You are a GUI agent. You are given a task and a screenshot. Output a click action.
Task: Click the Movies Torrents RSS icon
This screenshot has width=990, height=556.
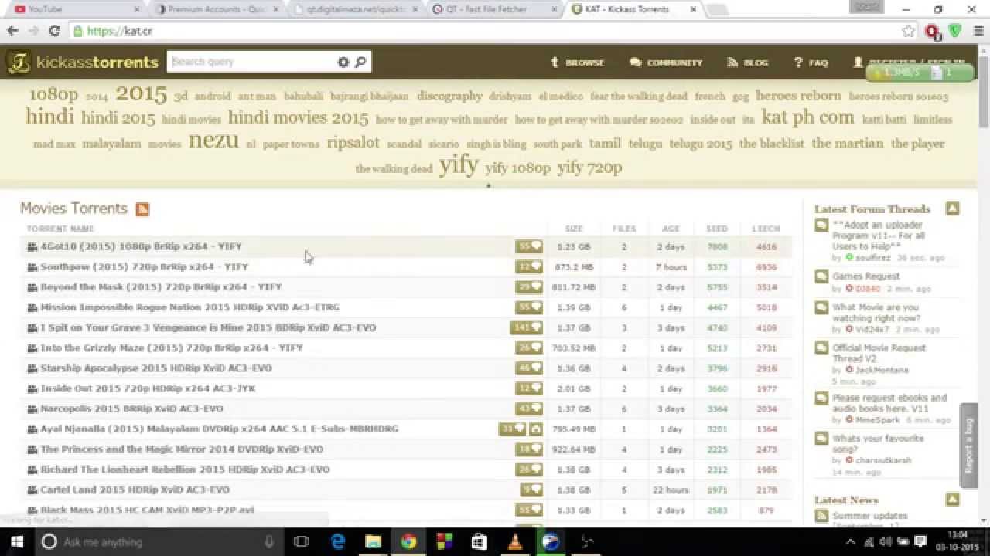pos(142,209)
